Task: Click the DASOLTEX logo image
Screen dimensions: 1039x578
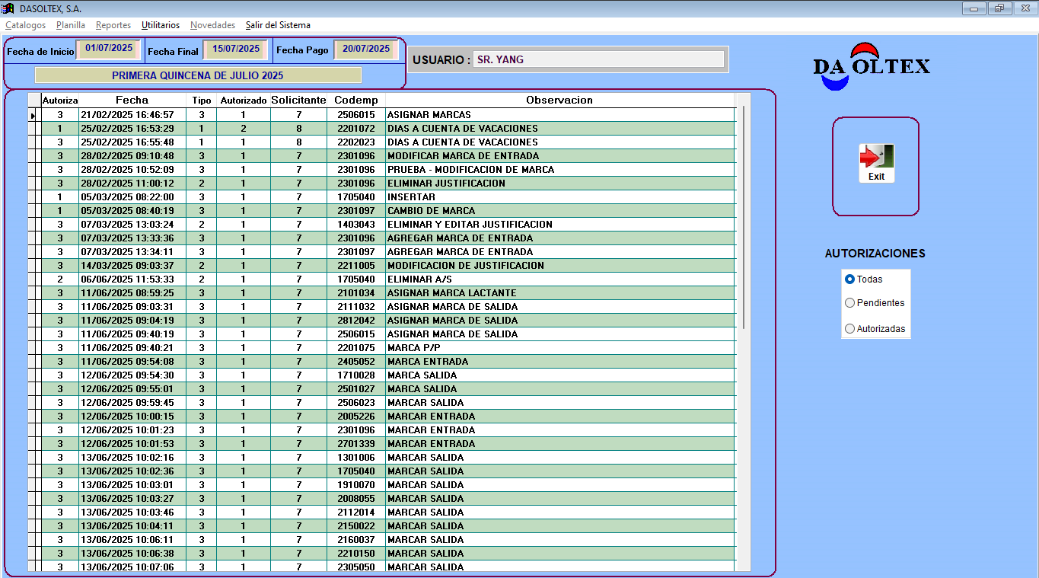Action: click(x=872, y=66)
